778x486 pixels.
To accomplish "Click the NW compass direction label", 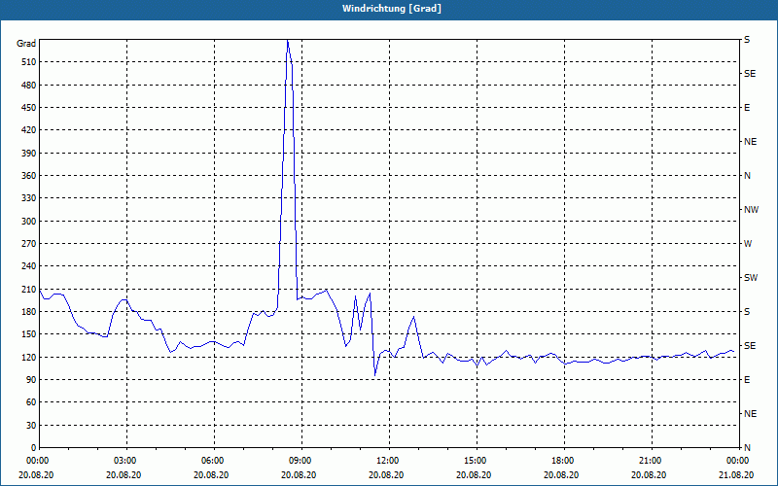I will pos(751,210).
